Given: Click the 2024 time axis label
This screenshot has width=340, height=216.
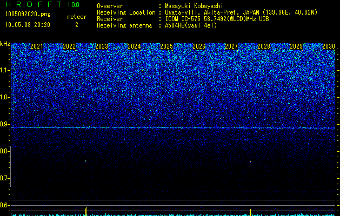Looking at the screenshot, I should click(134, 46).
